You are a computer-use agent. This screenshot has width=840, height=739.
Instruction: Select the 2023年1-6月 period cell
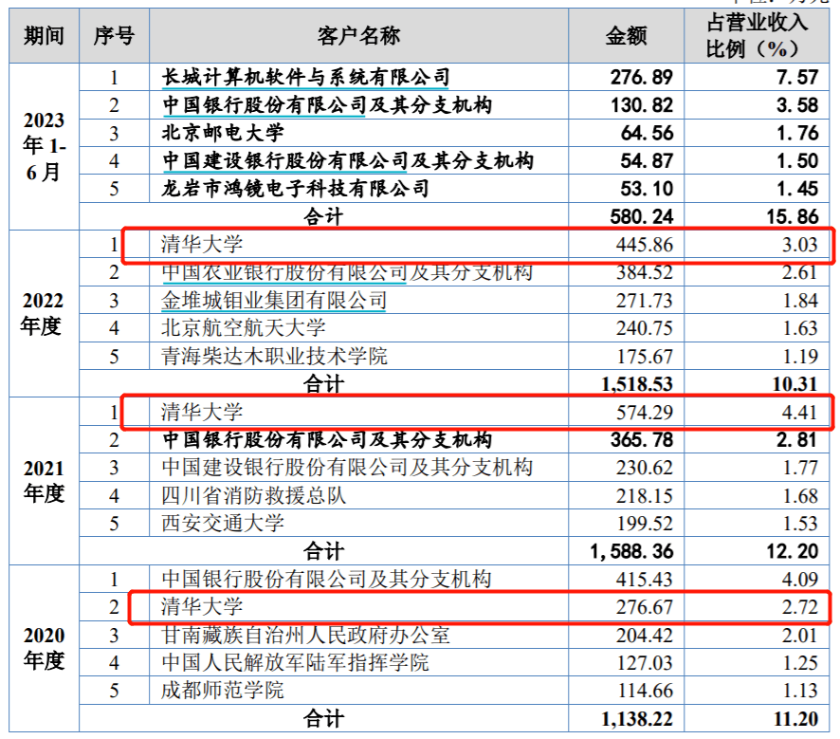tap(44, 147)
